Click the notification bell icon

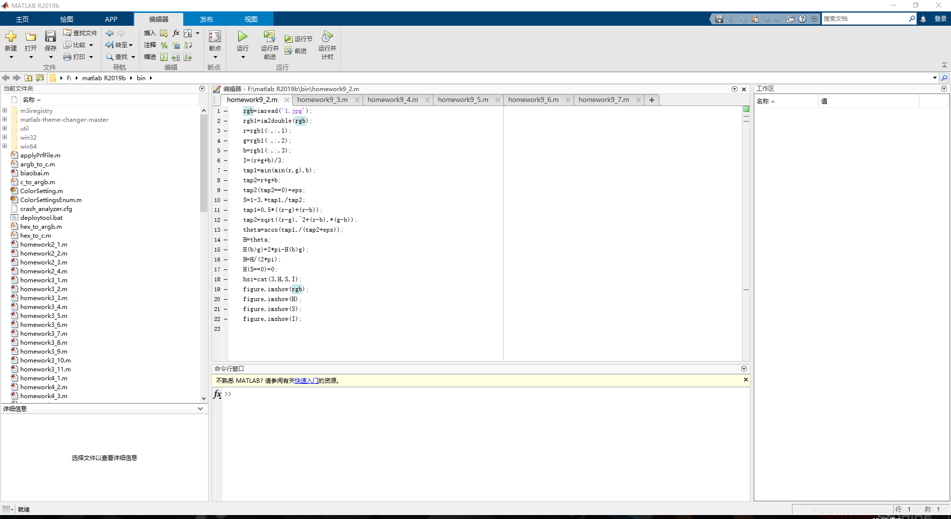click(923, 19)
